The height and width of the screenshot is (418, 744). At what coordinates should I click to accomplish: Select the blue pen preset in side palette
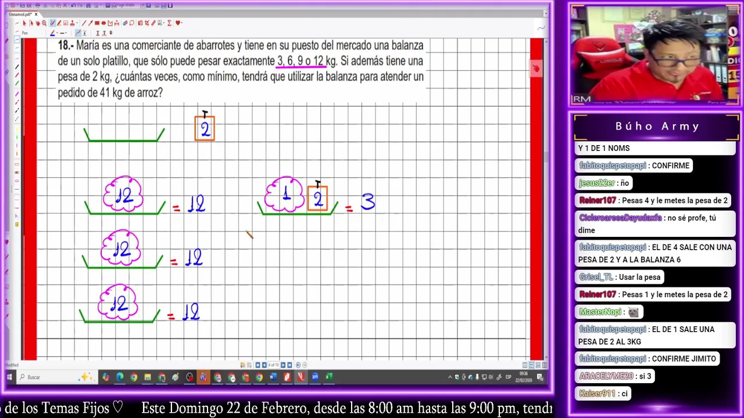click(x=17, y=39)
